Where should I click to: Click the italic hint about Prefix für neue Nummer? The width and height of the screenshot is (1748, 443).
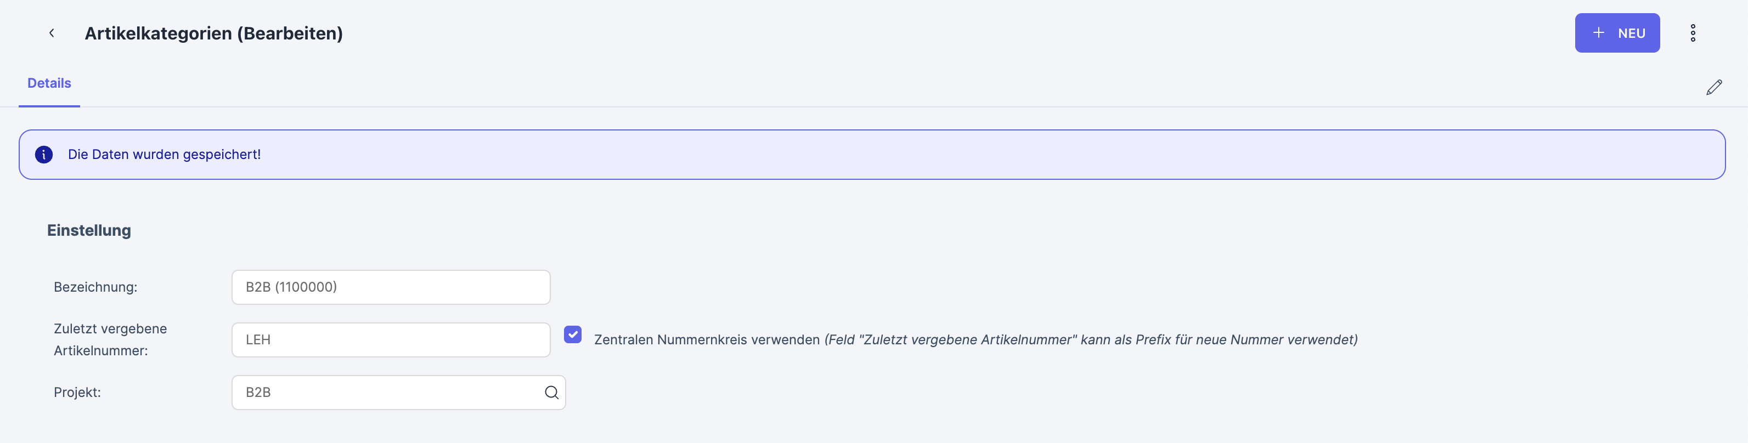(1091, 340)
